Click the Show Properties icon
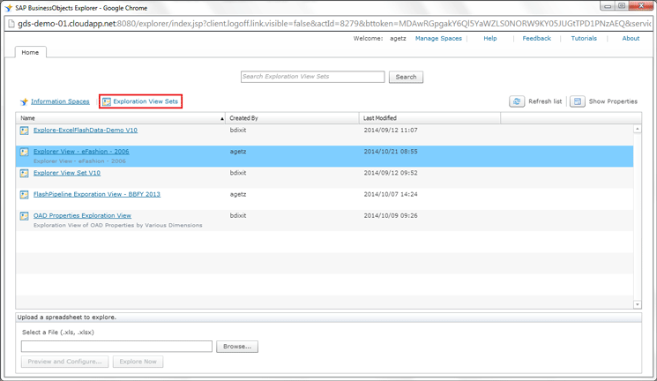 click(577, 102)
